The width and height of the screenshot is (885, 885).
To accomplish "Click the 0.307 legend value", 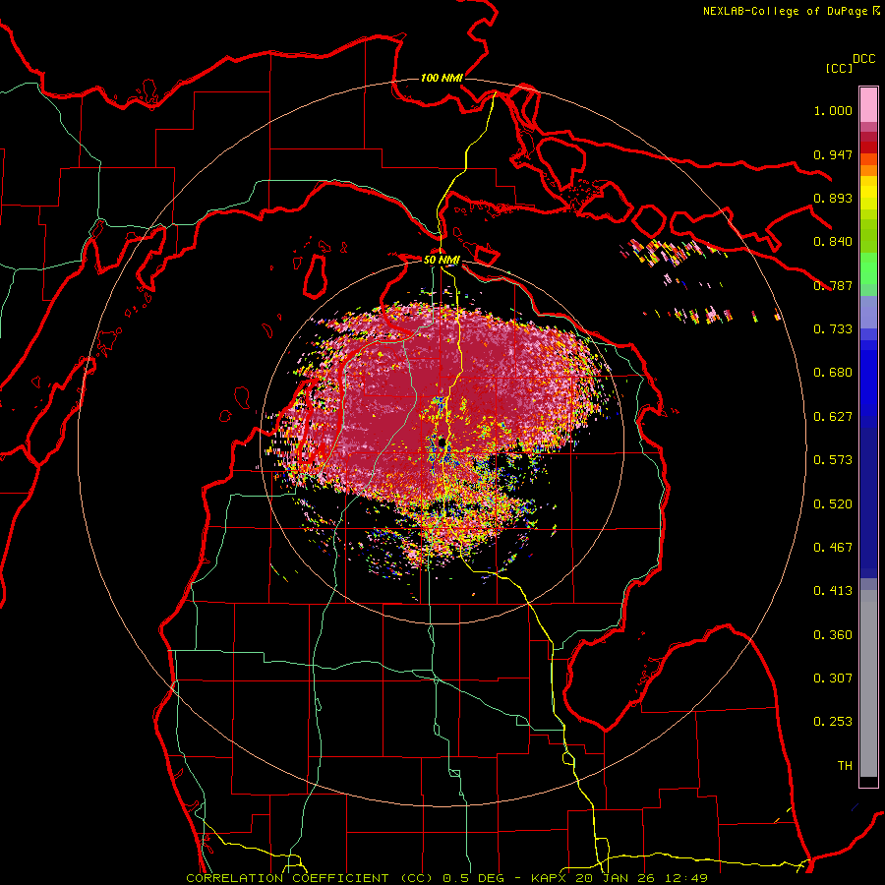I will click(833, 678).
